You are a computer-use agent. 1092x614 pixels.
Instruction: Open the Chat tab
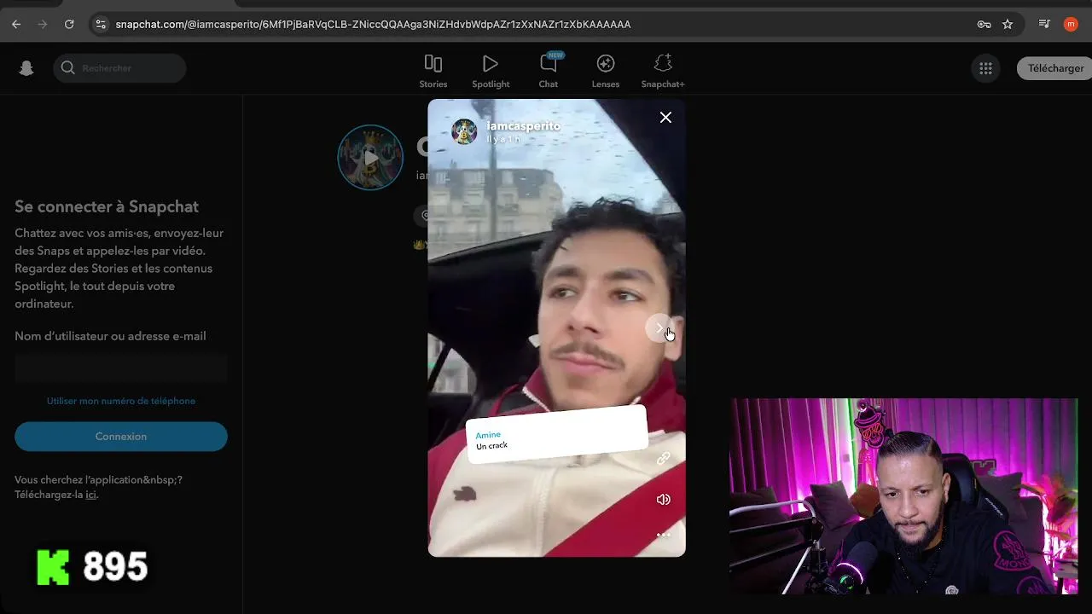(549, 71)
